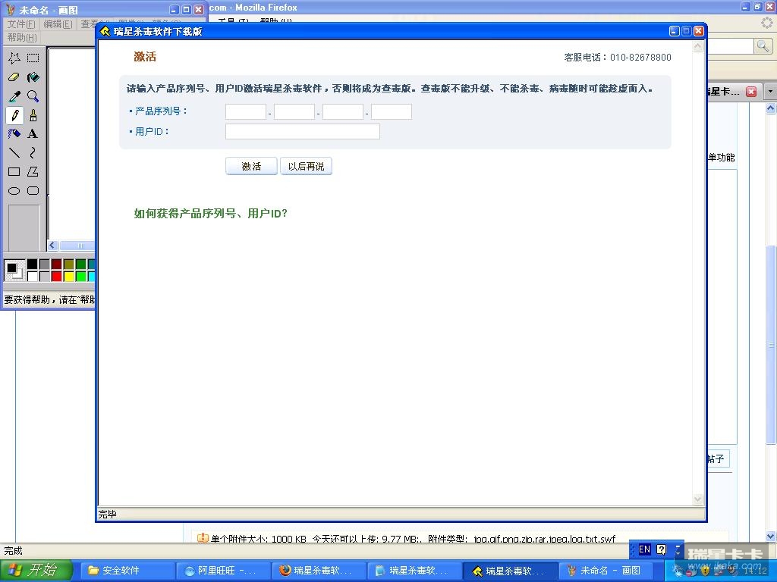The image size is (777, 582).
Task: Pick the red color swatch in Paint
Action: [56, 276]
